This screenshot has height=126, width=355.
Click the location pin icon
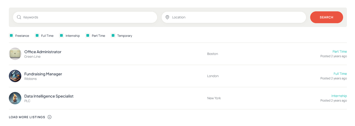pyautogui.click(x=167, y=17)
